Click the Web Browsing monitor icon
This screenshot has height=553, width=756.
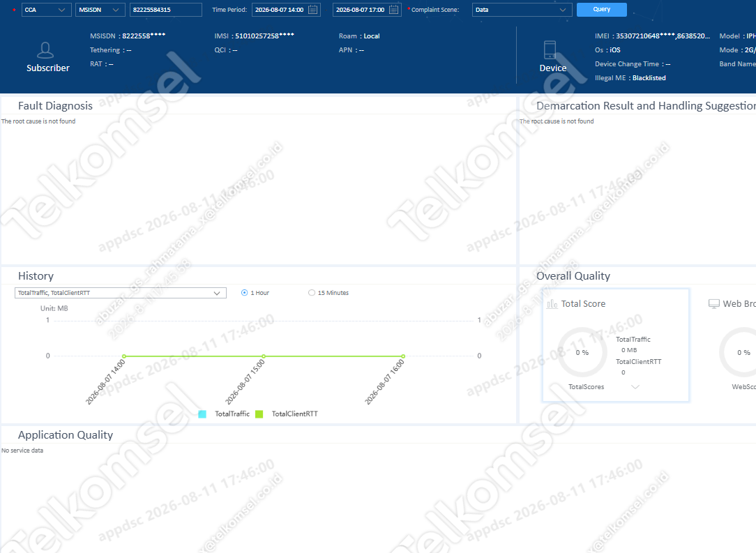tap(713, 304)
